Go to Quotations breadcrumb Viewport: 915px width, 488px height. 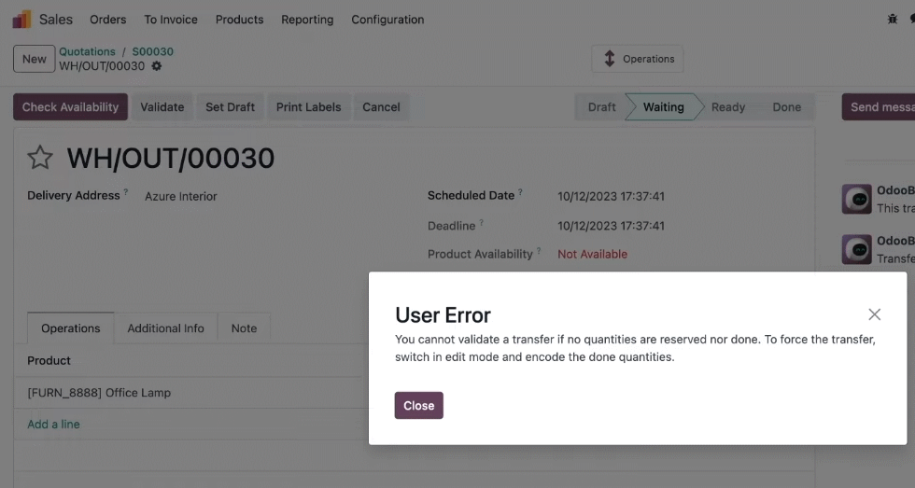point(87,51)
